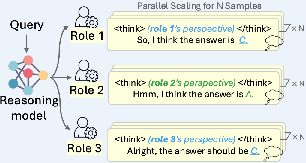Click the red center node of the network
Screen dimensions: 306x163
point(28,73)
